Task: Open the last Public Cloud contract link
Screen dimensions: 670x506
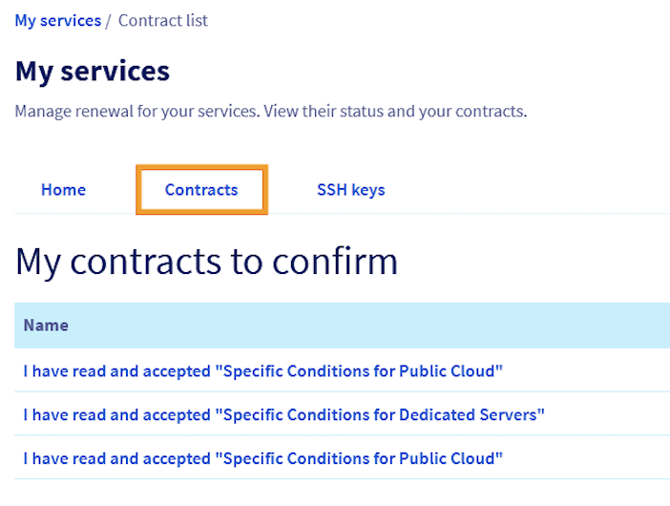Action: (262, 458)
